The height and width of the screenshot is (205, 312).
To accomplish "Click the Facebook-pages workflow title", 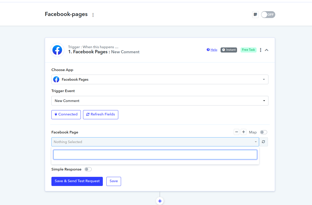I will 66,14.
